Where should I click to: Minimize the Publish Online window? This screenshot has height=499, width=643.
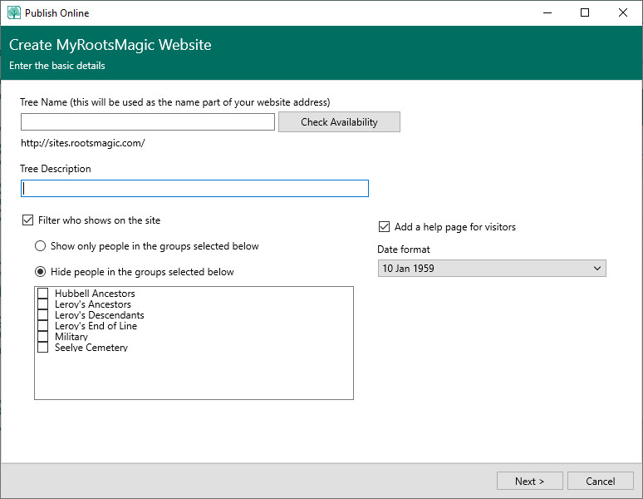click(x=547, y=12)
